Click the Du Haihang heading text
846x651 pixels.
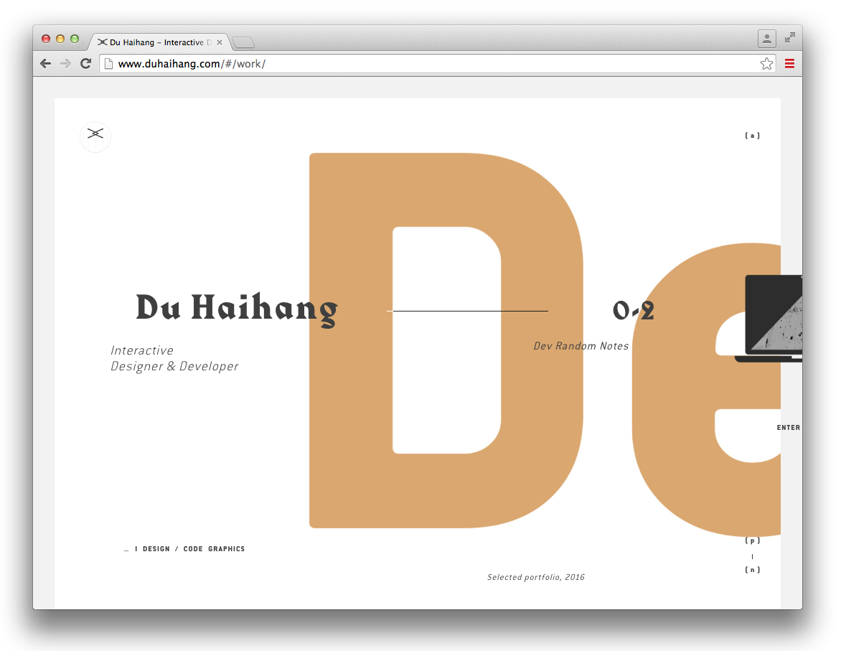[x=236, y=309]
